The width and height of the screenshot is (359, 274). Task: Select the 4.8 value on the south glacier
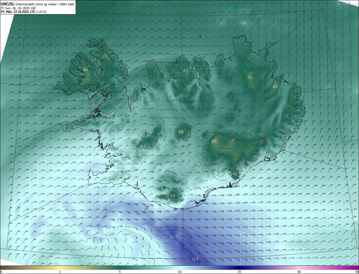(173, 196)
